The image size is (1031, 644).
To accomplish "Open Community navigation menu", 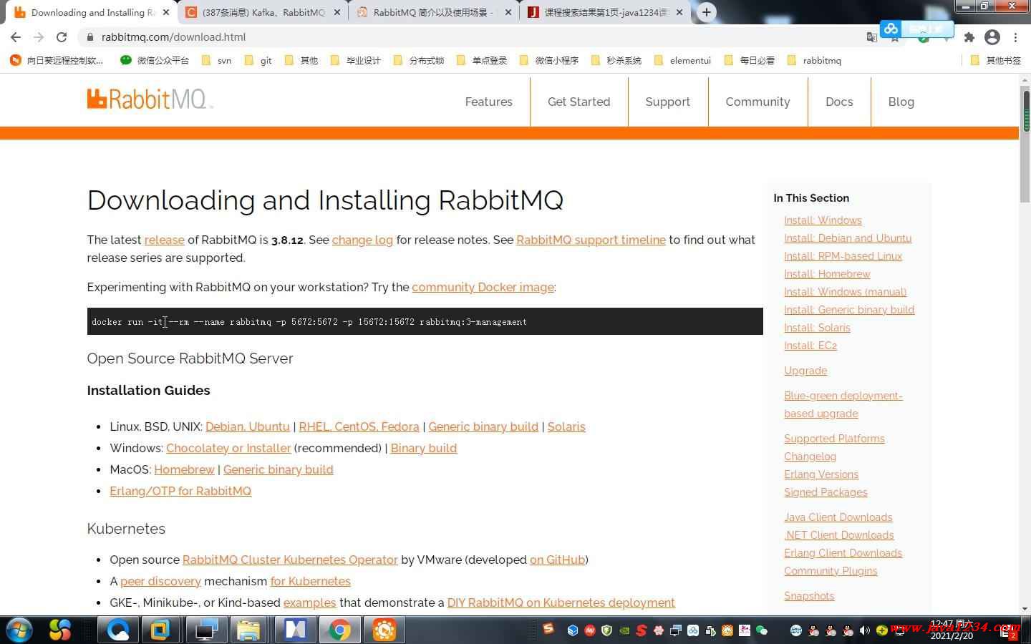I will pos(757,102).
